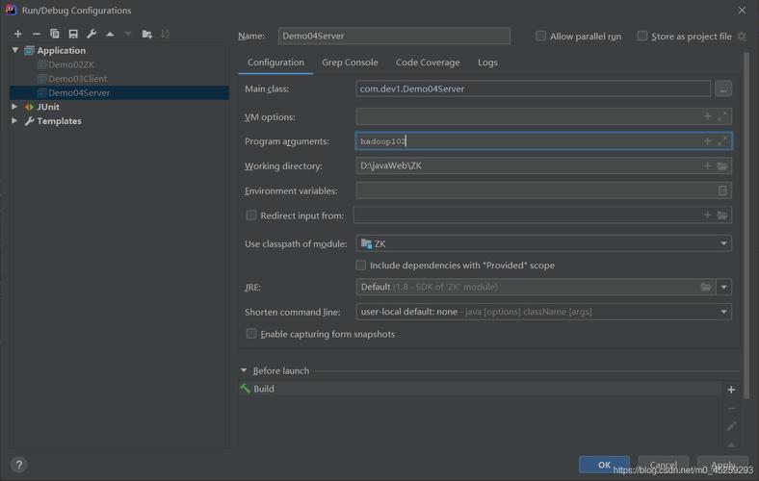
Task: Switch to the Configuration tab
Action: [x=275, y=63]
